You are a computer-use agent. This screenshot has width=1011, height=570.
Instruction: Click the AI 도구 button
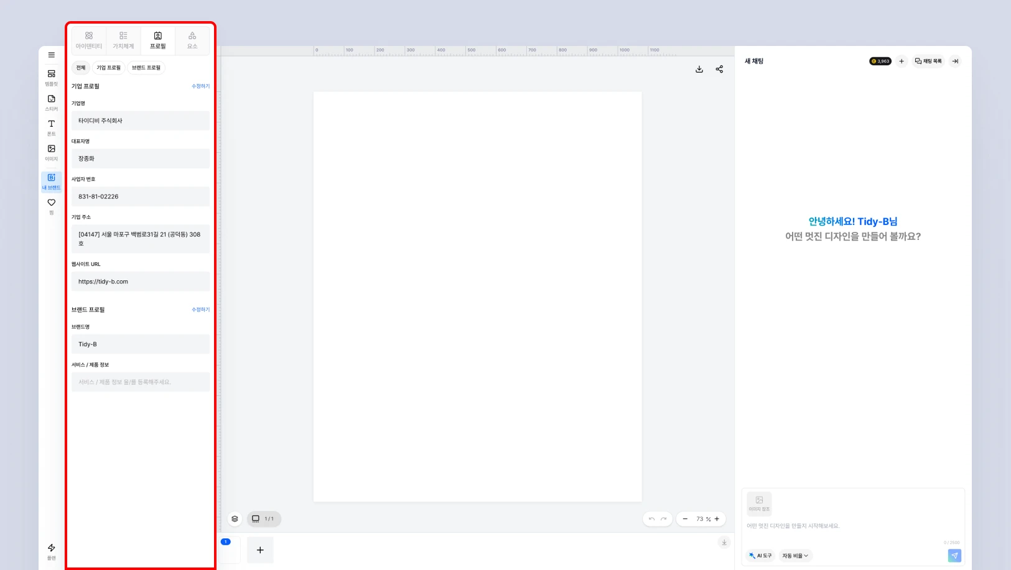(760, 556)
